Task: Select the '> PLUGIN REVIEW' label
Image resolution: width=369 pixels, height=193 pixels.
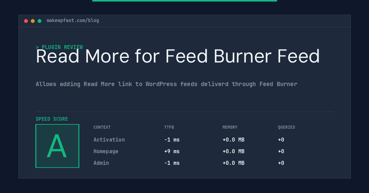Action: pyautogui.click(x=59, y=47)
